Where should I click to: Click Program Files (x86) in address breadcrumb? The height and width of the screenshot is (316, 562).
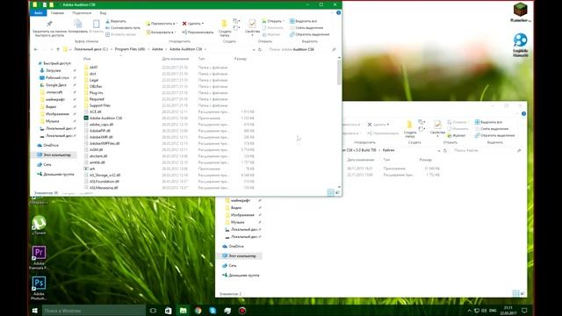pyautogui.click(x=130, y=49)
